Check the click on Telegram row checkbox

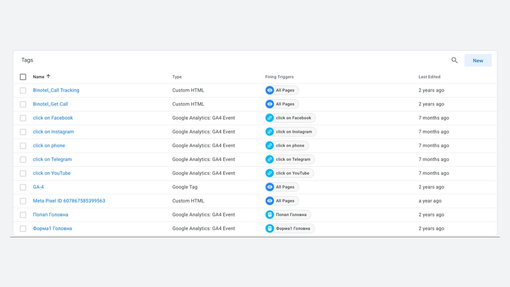(x=23, y=159)
